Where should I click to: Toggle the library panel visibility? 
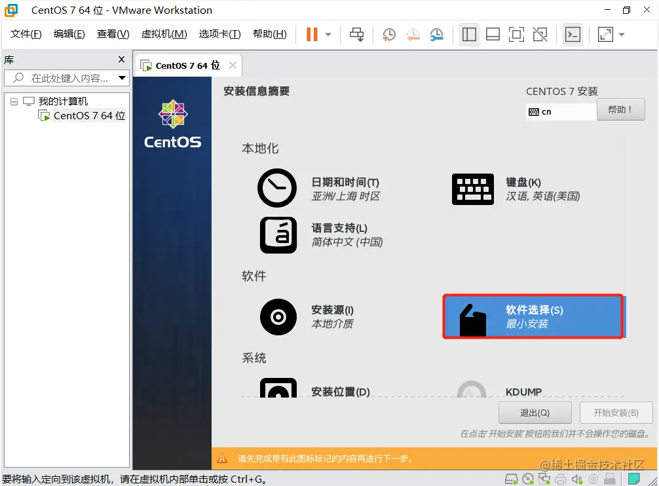469,34
